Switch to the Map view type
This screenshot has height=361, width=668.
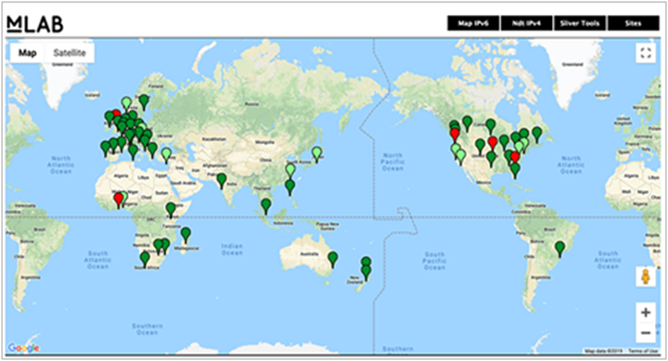pyautogui.click(x=27, y=53)
